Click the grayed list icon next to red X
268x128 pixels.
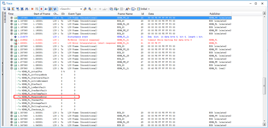(x=37, y=9)
